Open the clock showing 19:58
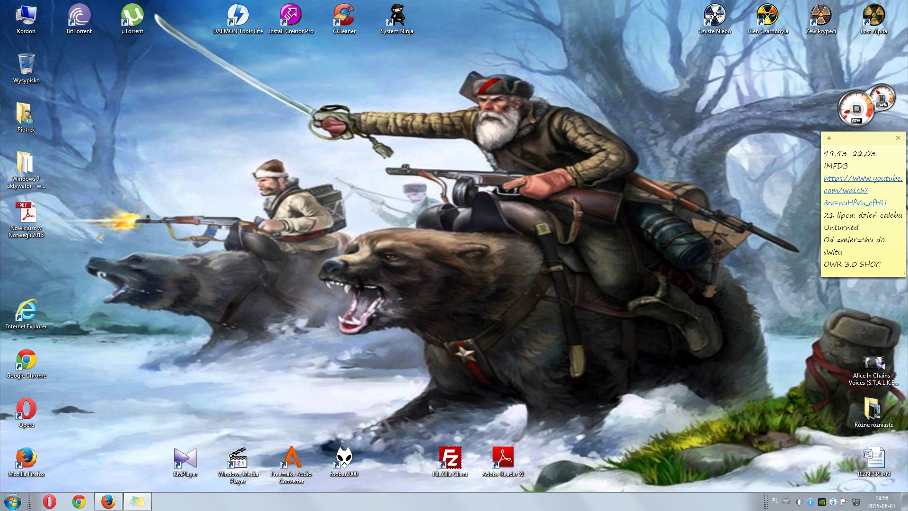This screenshot has width=908, height=511. (x=882, y=502)
